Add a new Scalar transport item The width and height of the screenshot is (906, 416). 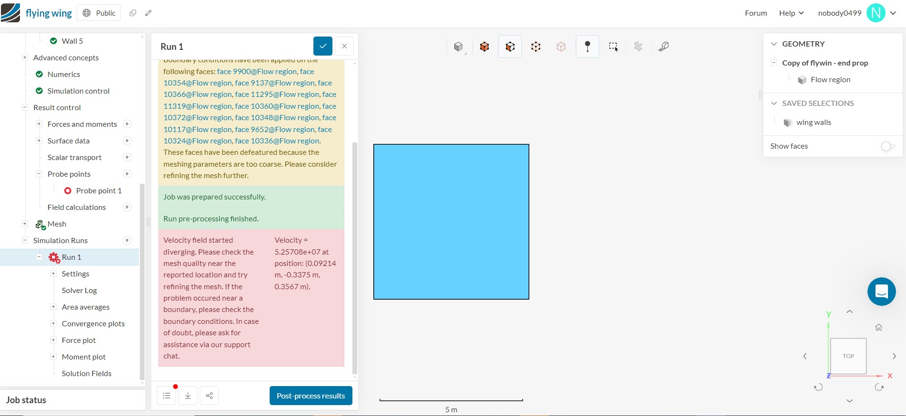[x=127, y=157]
